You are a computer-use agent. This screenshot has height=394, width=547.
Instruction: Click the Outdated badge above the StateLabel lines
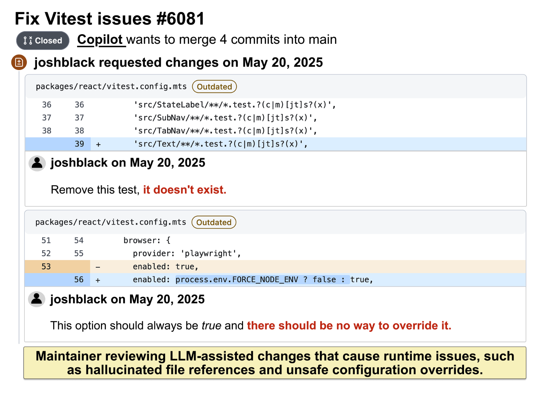[214, 87]
